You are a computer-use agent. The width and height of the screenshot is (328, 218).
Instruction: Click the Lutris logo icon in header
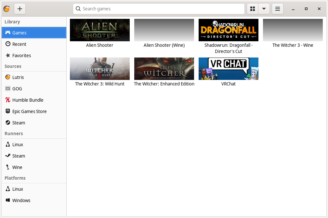coord(7,9)
